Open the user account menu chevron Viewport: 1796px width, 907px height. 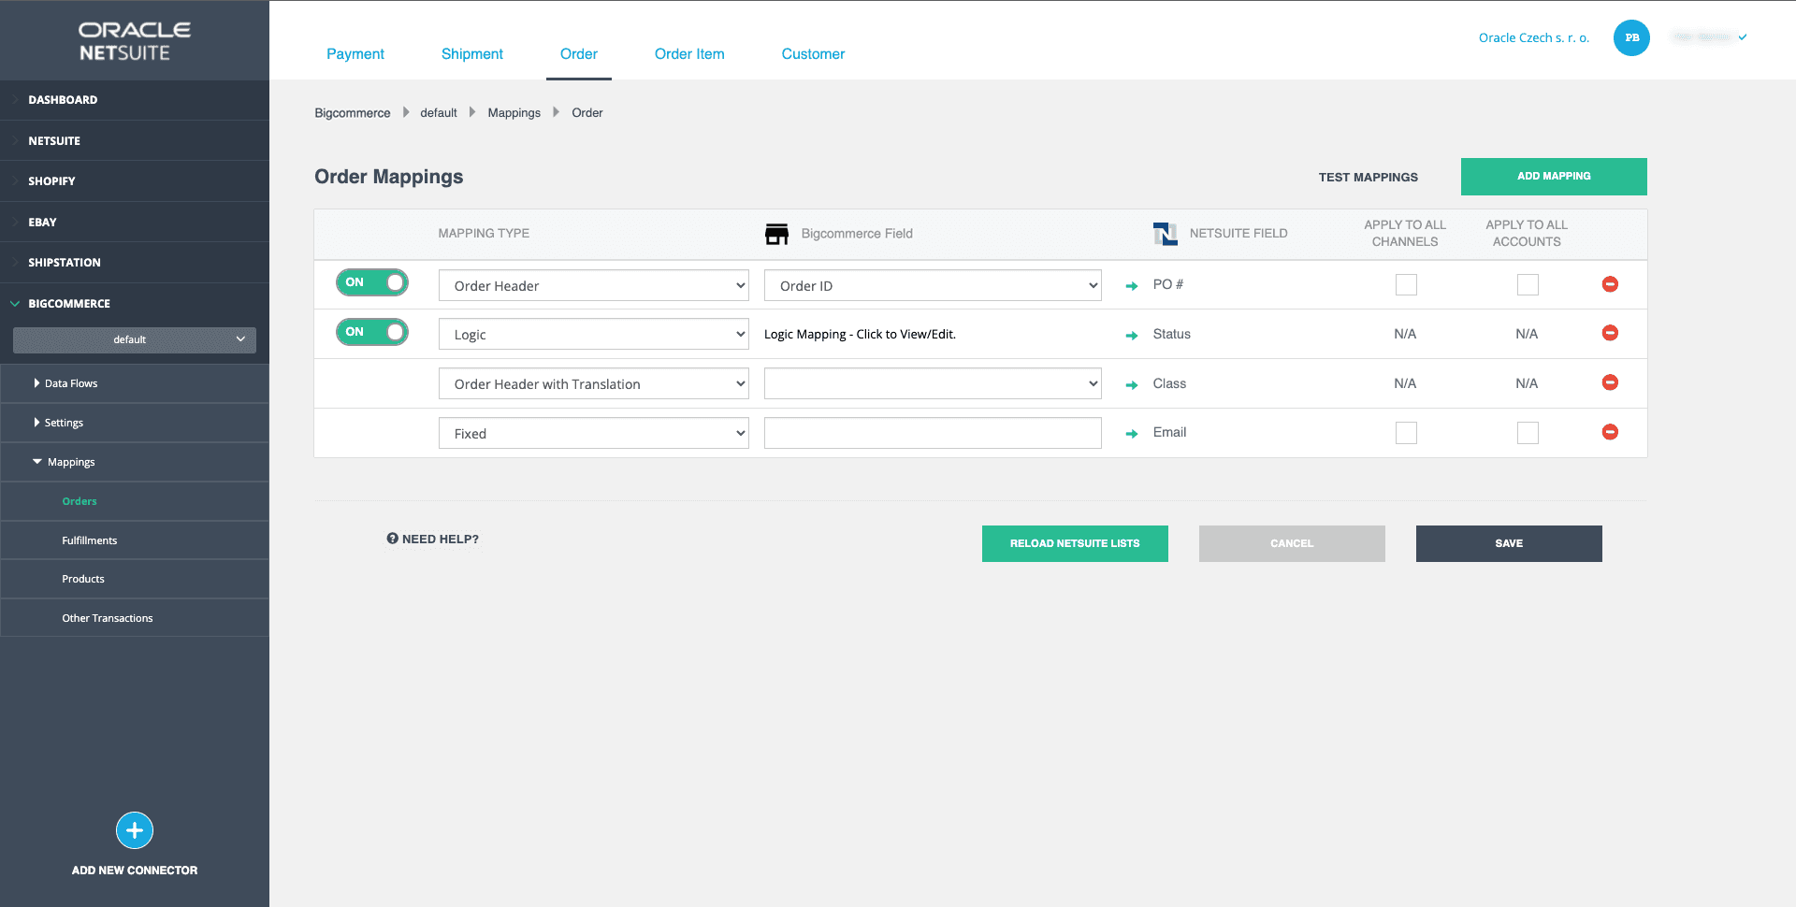tap(1743, 37)
